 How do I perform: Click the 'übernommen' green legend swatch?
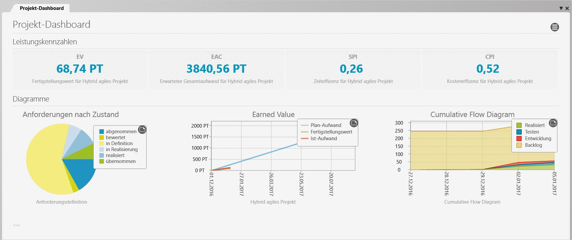pos(102,161)
